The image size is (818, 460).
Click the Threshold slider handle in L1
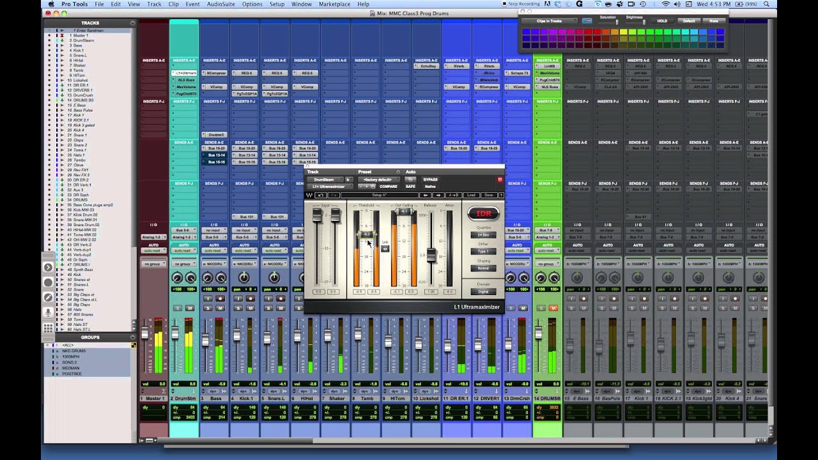coord(366,234)
